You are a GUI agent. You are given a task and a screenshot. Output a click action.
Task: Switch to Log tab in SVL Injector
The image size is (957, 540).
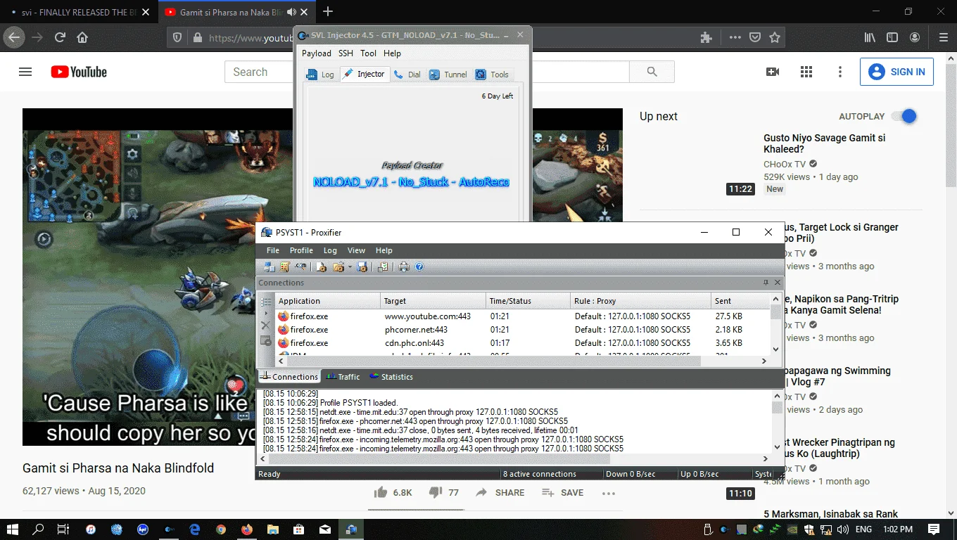click(x=321, y=75)
